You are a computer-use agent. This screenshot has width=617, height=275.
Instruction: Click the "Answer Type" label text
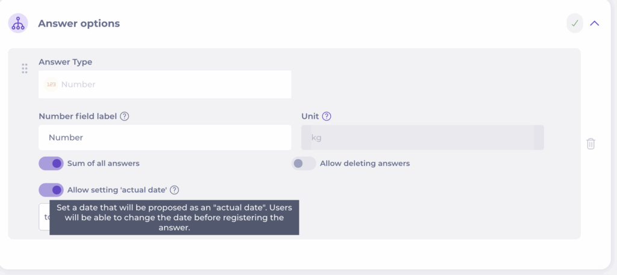(x=65, y=62)
